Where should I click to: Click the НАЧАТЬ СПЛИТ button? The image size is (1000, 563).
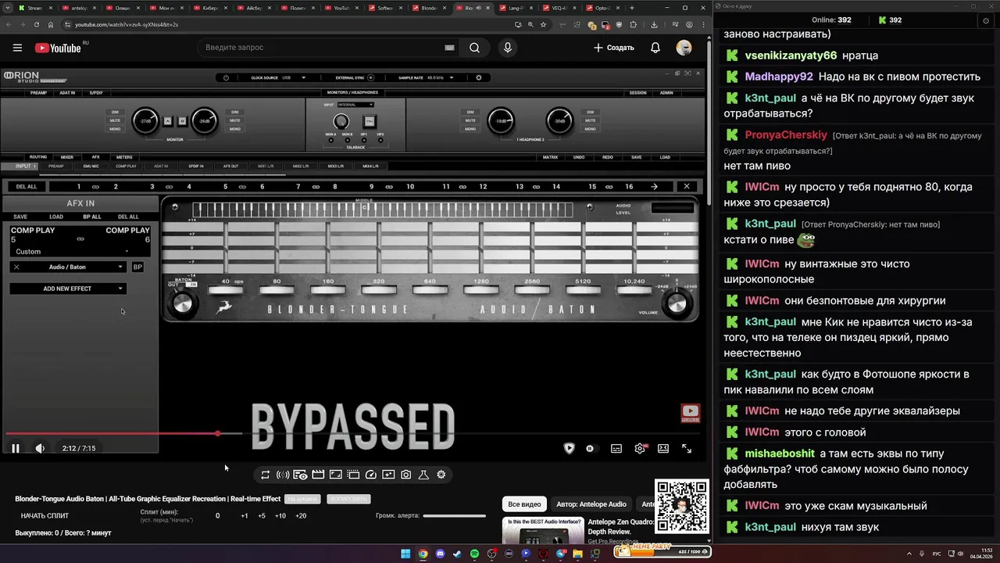click(45, 516)
